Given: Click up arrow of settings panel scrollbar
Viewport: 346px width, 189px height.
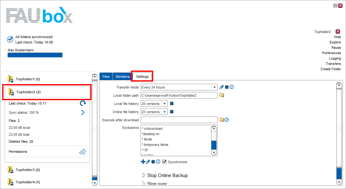Looking at the screenshot, I should (339, 85).
